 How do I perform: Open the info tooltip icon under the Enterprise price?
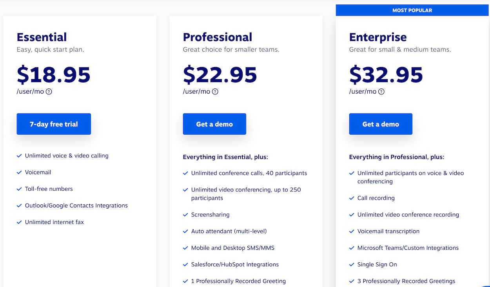click(x=381, y=92)
